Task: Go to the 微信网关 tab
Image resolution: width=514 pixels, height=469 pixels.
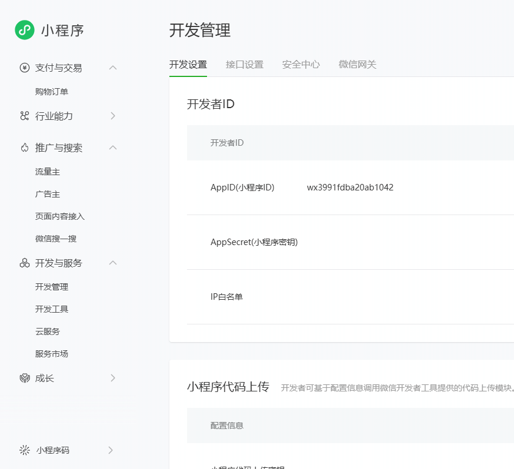Action: [x=358, y=65]
